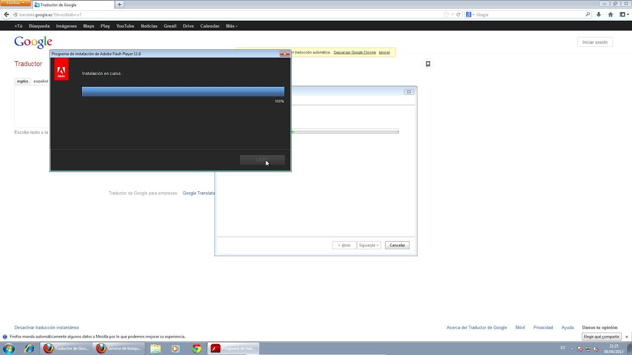The height and width of the screenshot is (355, 632).
Task: Open Noticias in the Google bar
Action: (x=149, y=26)
